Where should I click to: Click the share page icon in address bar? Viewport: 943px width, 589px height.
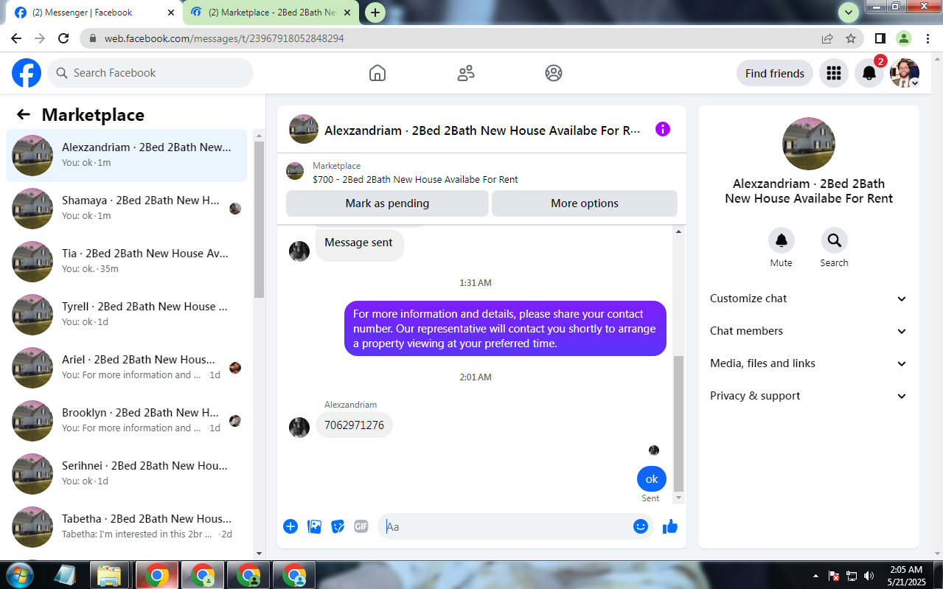pyautogui.click(x=827, y=38)
